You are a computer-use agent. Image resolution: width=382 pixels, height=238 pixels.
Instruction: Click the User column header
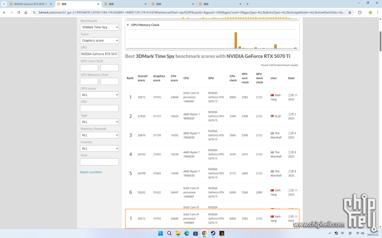[x=274, y=78]
